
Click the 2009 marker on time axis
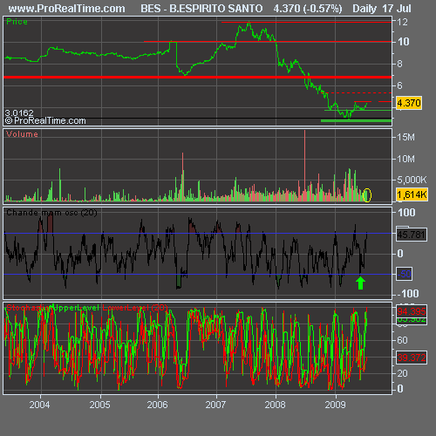335,405
